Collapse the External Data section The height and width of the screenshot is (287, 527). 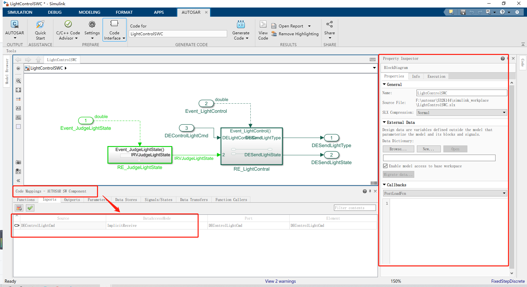click(384, 122)
